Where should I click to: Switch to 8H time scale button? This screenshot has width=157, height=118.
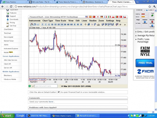pyautogui.click(x=71, y=25)
